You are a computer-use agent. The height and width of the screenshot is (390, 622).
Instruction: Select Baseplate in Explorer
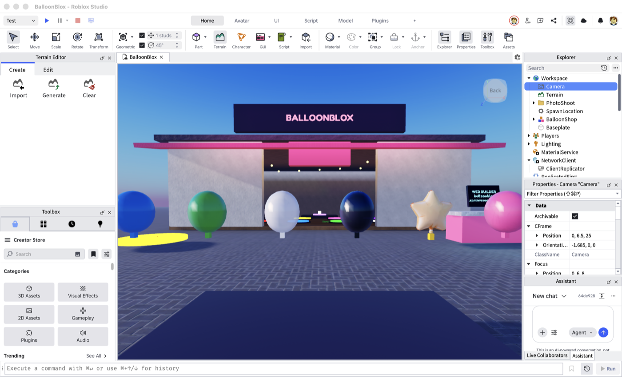(558, 127)
